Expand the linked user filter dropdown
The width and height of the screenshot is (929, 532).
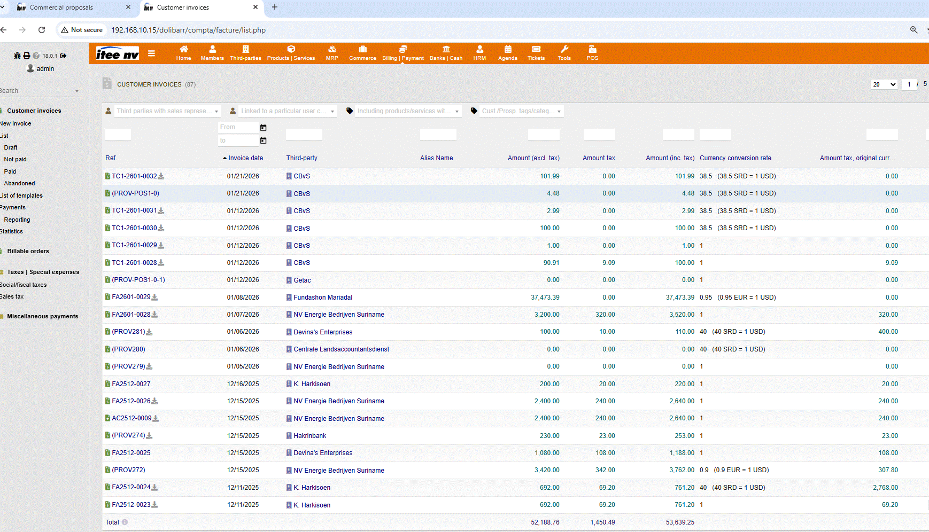pos(287,111)
